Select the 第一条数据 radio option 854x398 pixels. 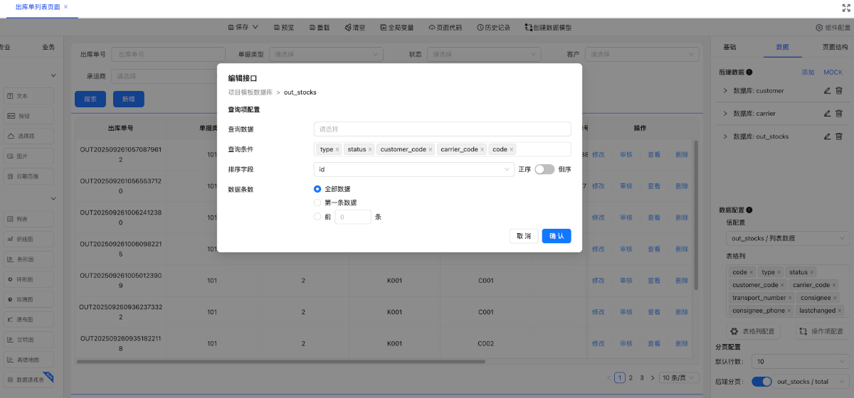coord(317,203)
